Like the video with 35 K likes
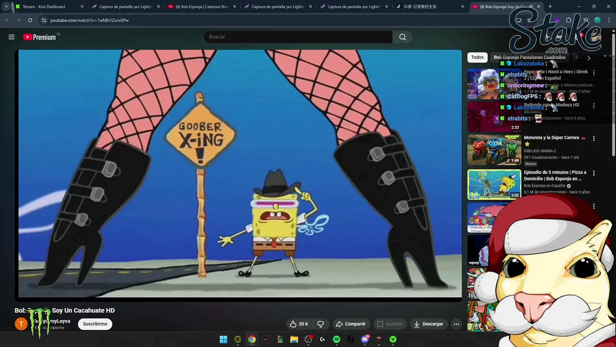Image resolution: width=616 pixels, height=347 pixels. (299, 324)
